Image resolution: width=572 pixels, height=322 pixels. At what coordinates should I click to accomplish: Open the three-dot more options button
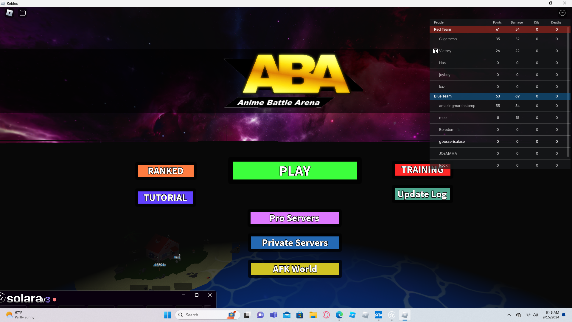(562, 13)
